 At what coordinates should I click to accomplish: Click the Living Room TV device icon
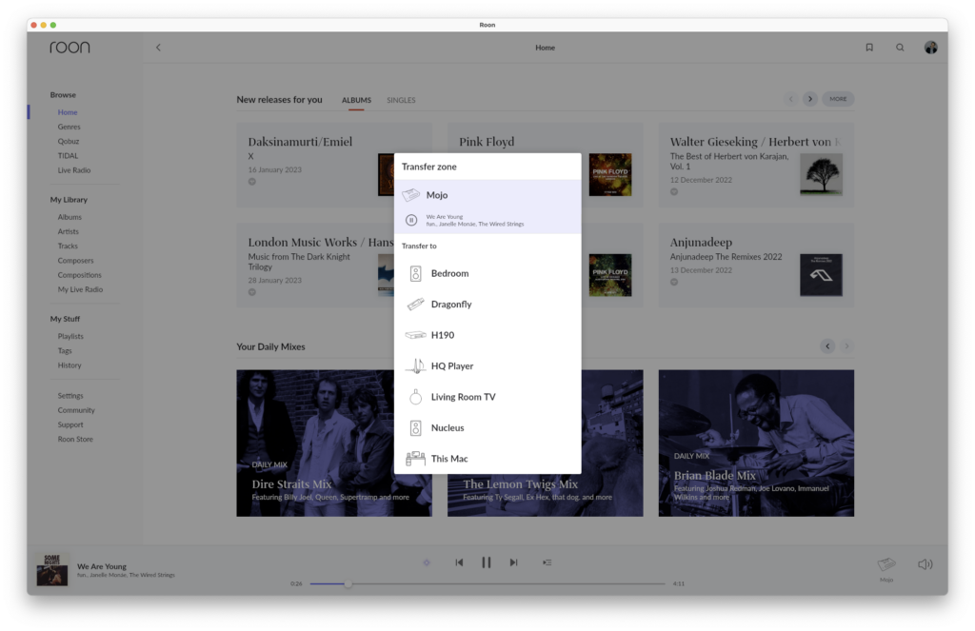tap(415, 397)
